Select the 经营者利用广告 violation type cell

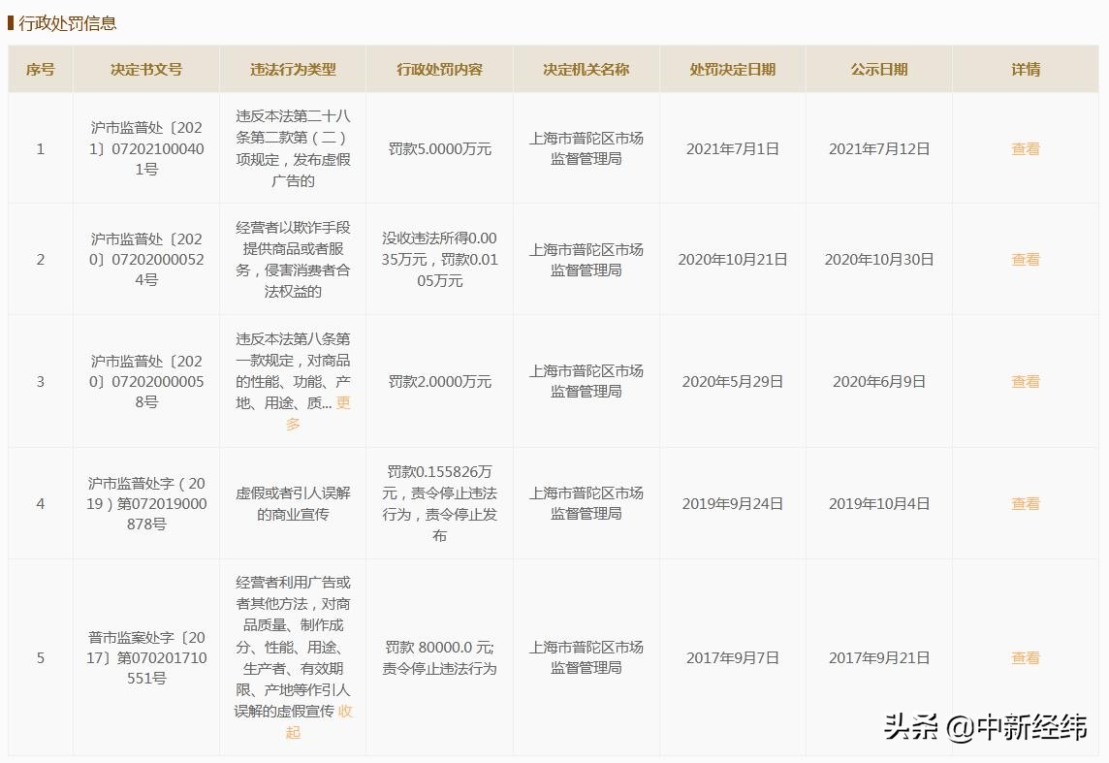click(293, 657)
